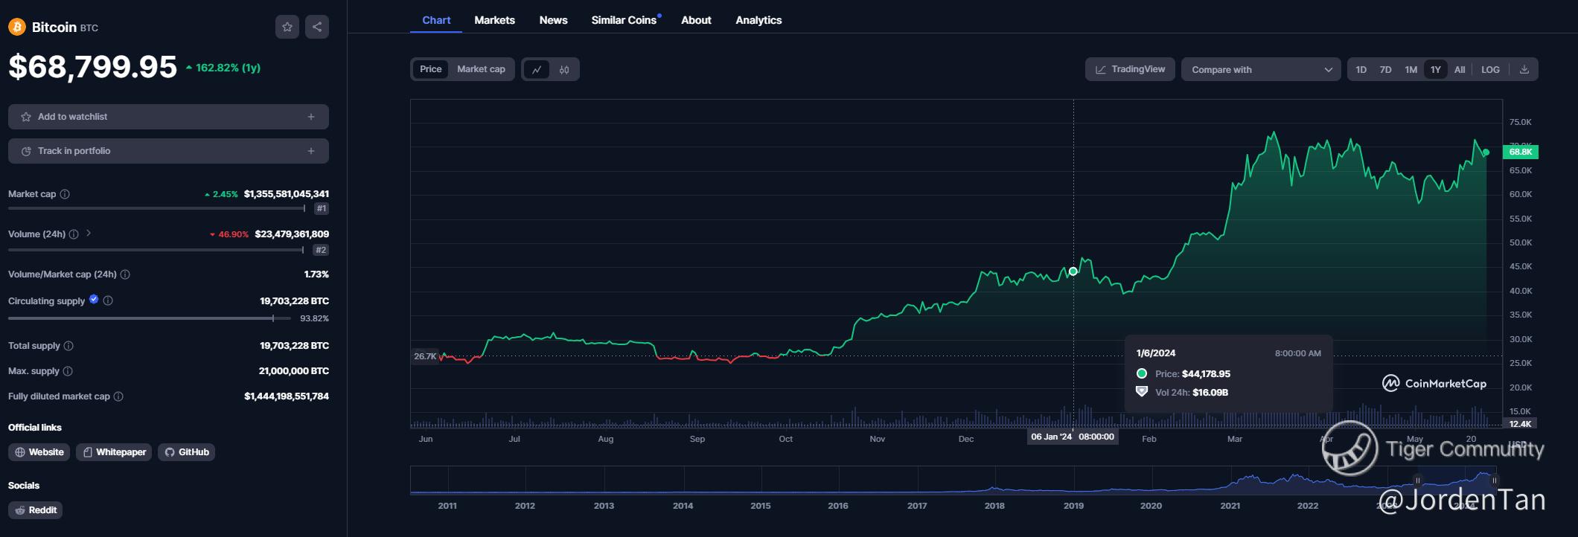
Task: Open the TradingView chart button
Action: 1130,69
